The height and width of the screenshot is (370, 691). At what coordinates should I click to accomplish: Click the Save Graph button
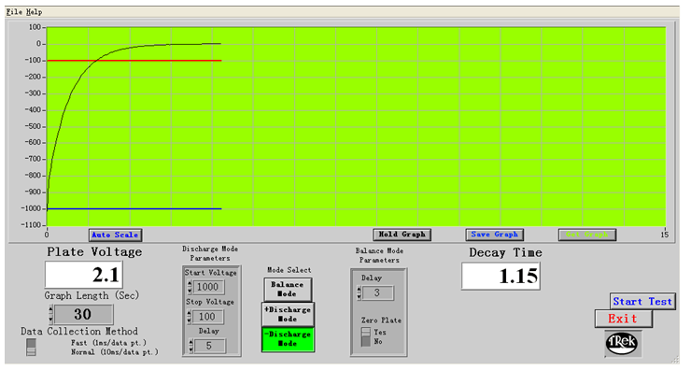495,235
